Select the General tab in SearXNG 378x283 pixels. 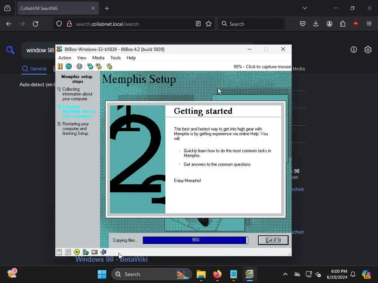click(34, 69)
